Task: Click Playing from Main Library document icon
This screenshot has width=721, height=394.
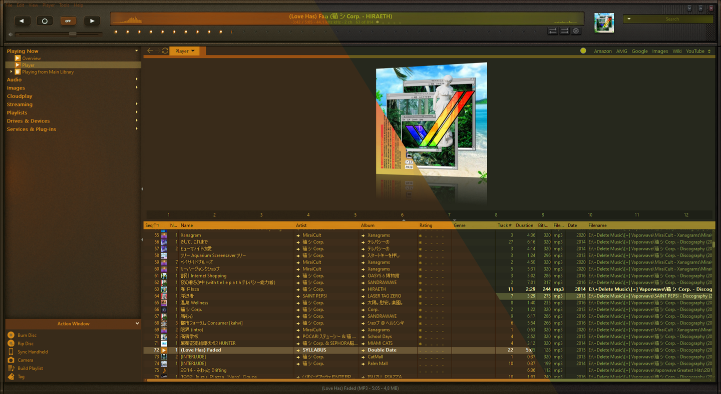Action: click(18, 72)
